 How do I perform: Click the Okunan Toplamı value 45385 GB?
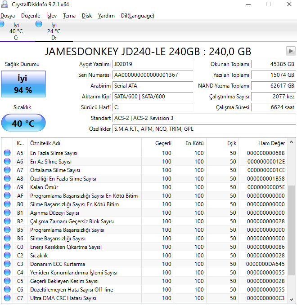click(274, 64)
